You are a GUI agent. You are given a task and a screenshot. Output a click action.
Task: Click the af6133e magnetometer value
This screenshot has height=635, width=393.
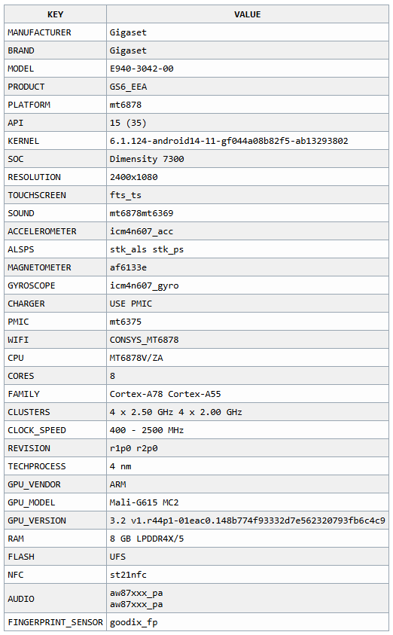tap(128, 267)
